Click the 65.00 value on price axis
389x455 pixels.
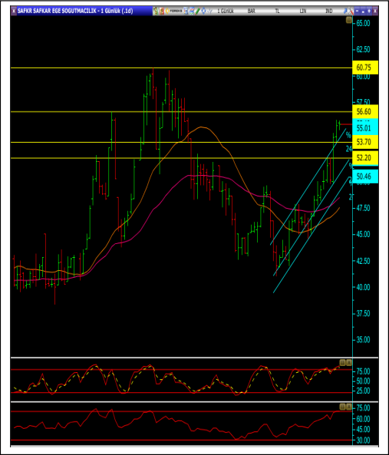click(x=363, y=23)
